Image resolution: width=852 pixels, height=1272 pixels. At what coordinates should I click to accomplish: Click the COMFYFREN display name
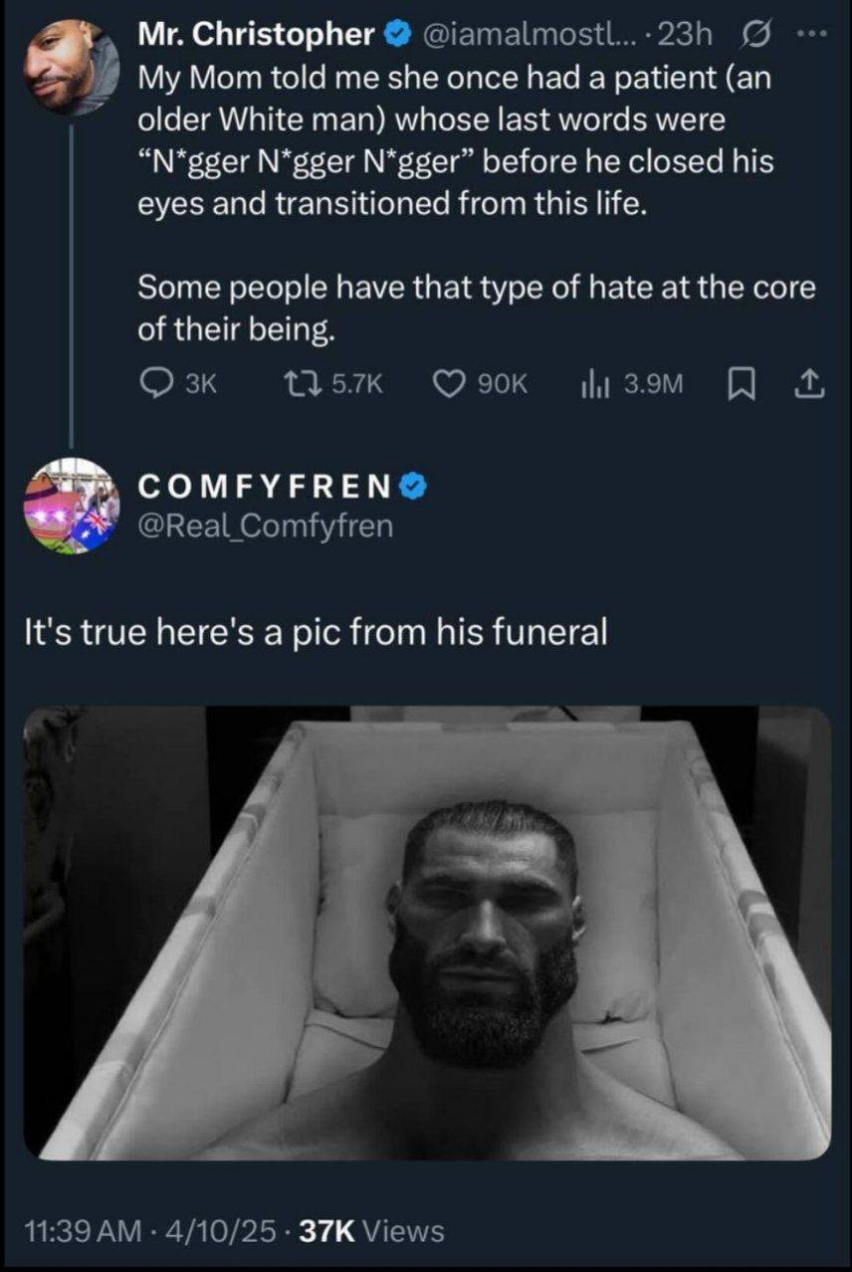pyautogui.click(x=266, y=487)
